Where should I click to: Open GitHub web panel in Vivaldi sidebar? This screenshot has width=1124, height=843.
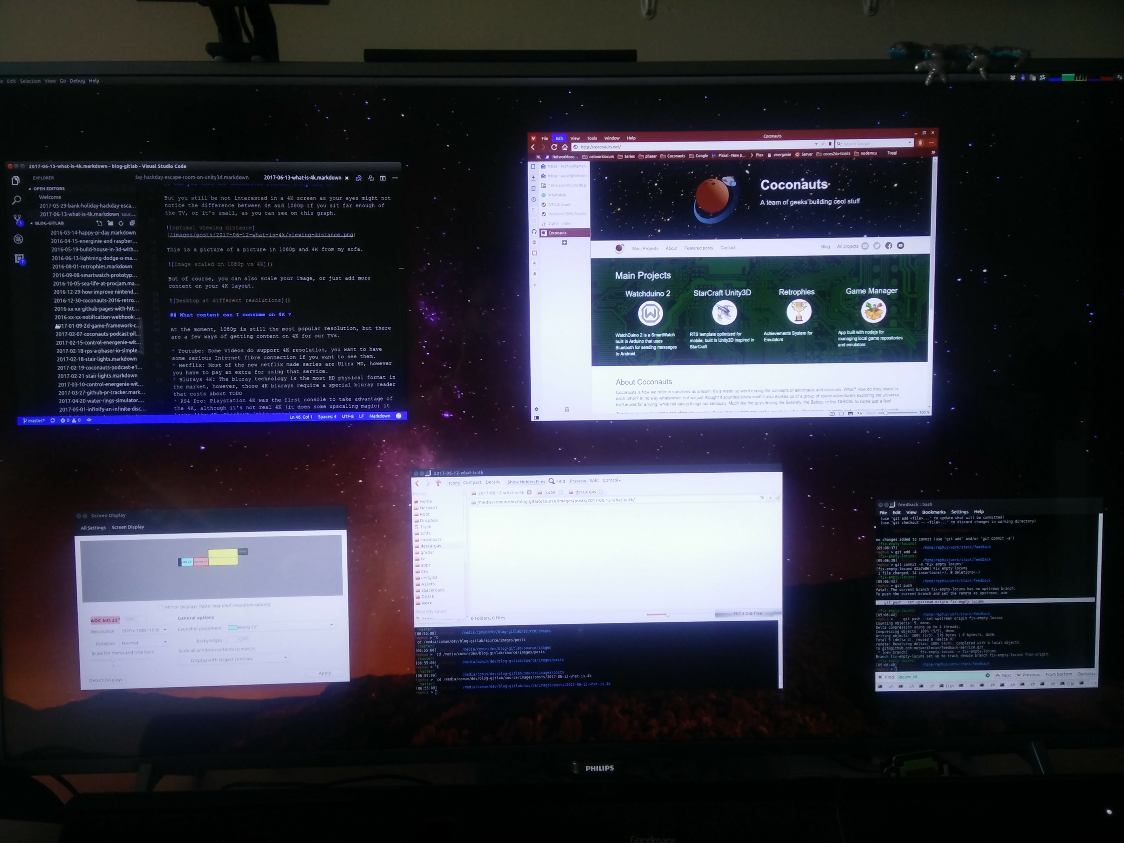534,232
